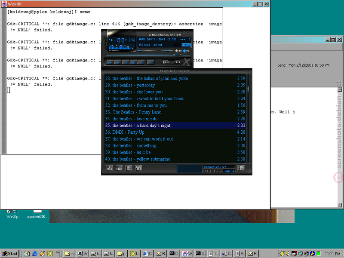
Task: Click the eject button in XMMS
Action: [x=150, y=62]
